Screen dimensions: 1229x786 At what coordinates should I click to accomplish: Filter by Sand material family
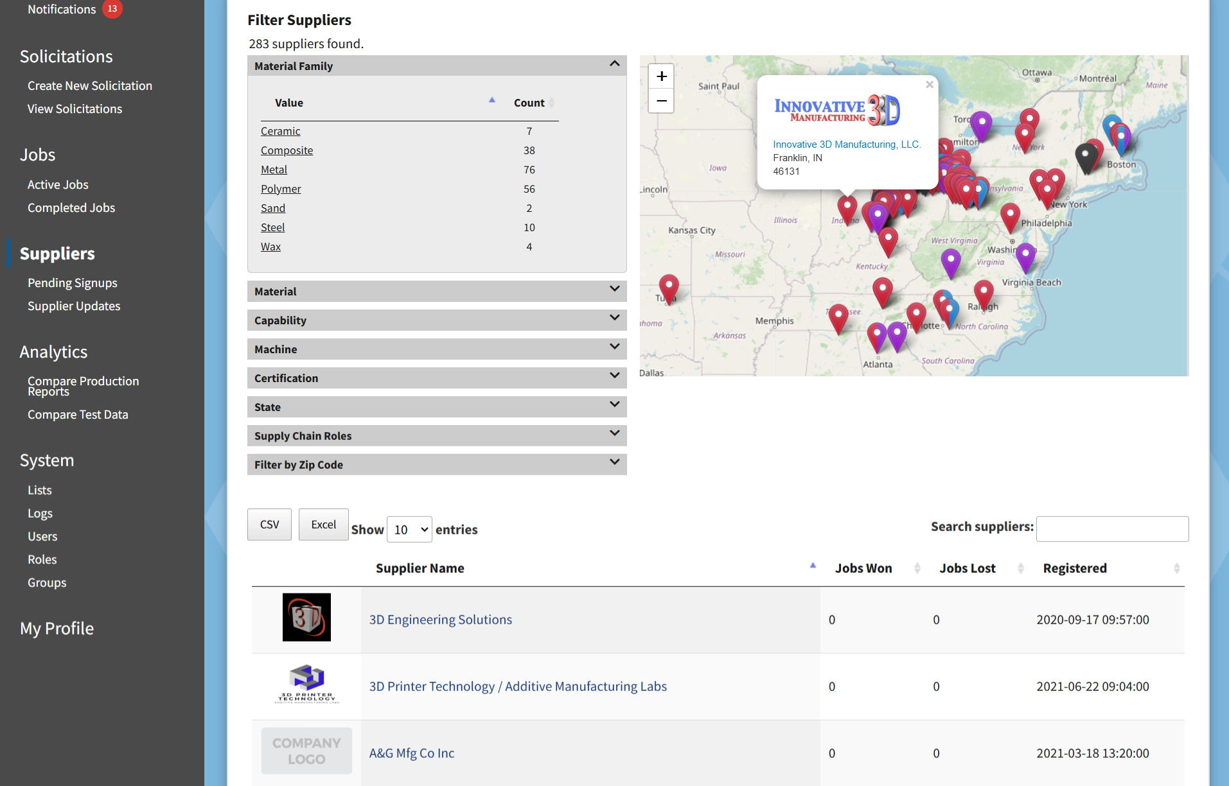coord(273,208)
